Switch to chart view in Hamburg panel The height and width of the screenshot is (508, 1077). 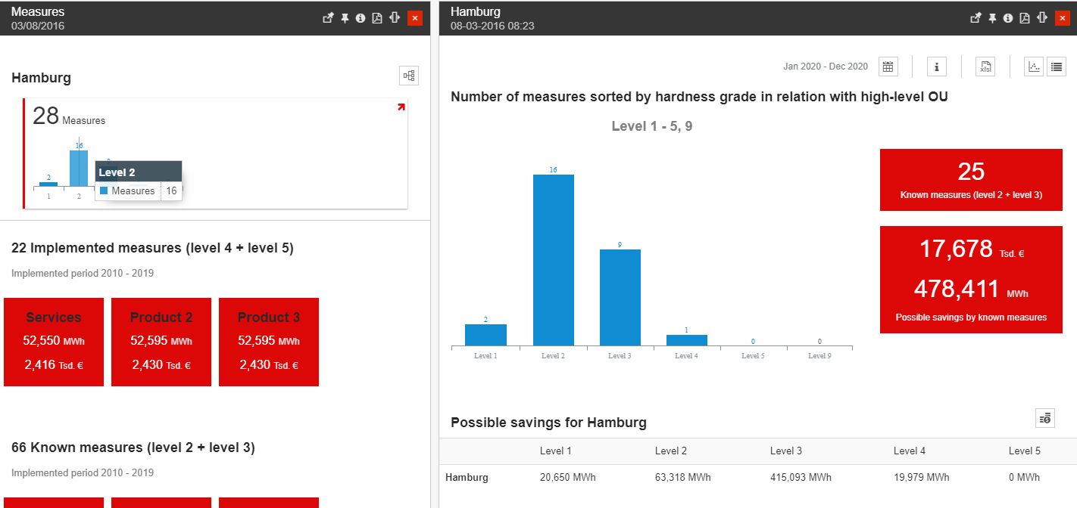click(1034, 67)
